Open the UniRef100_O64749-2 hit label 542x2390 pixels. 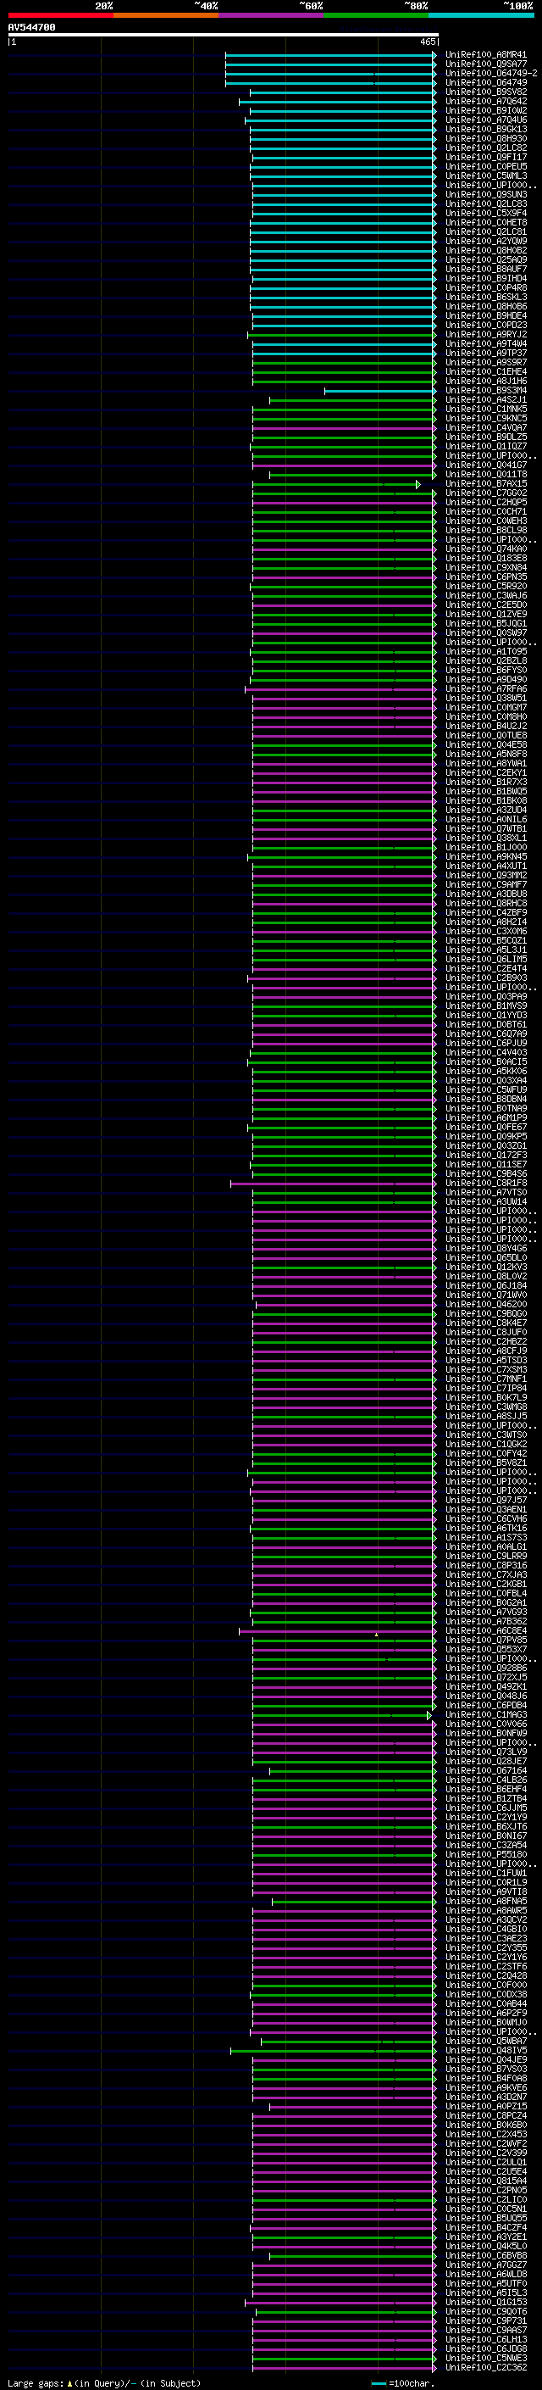(491, 73)
